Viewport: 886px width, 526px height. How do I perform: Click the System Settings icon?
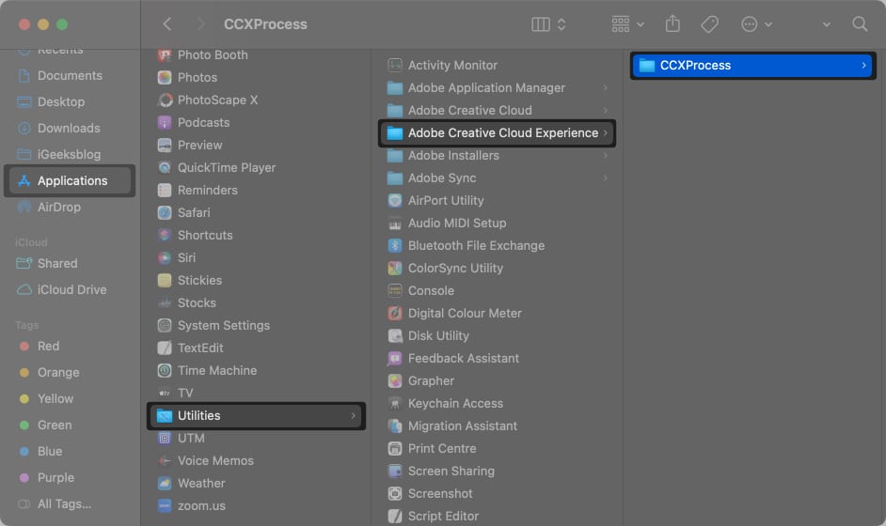pyautogui.click(x=165, y=326)
